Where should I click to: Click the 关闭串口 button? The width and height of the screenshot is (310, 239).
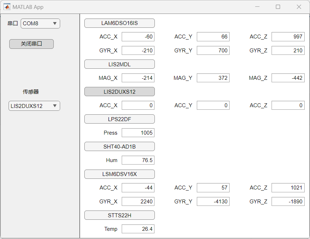tap(31, 44)
